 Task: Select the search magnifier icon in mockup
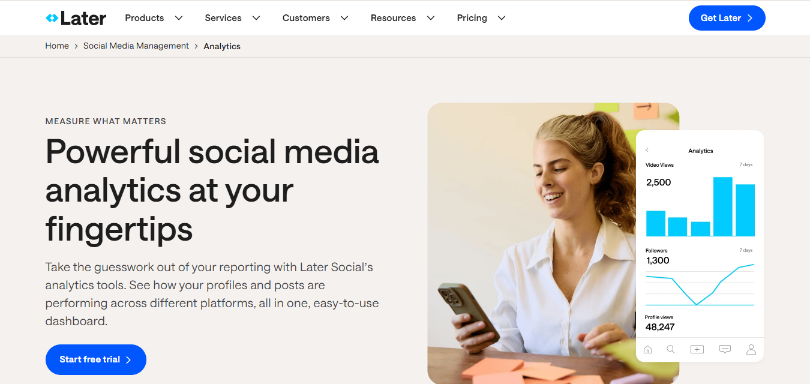[671, 349]
